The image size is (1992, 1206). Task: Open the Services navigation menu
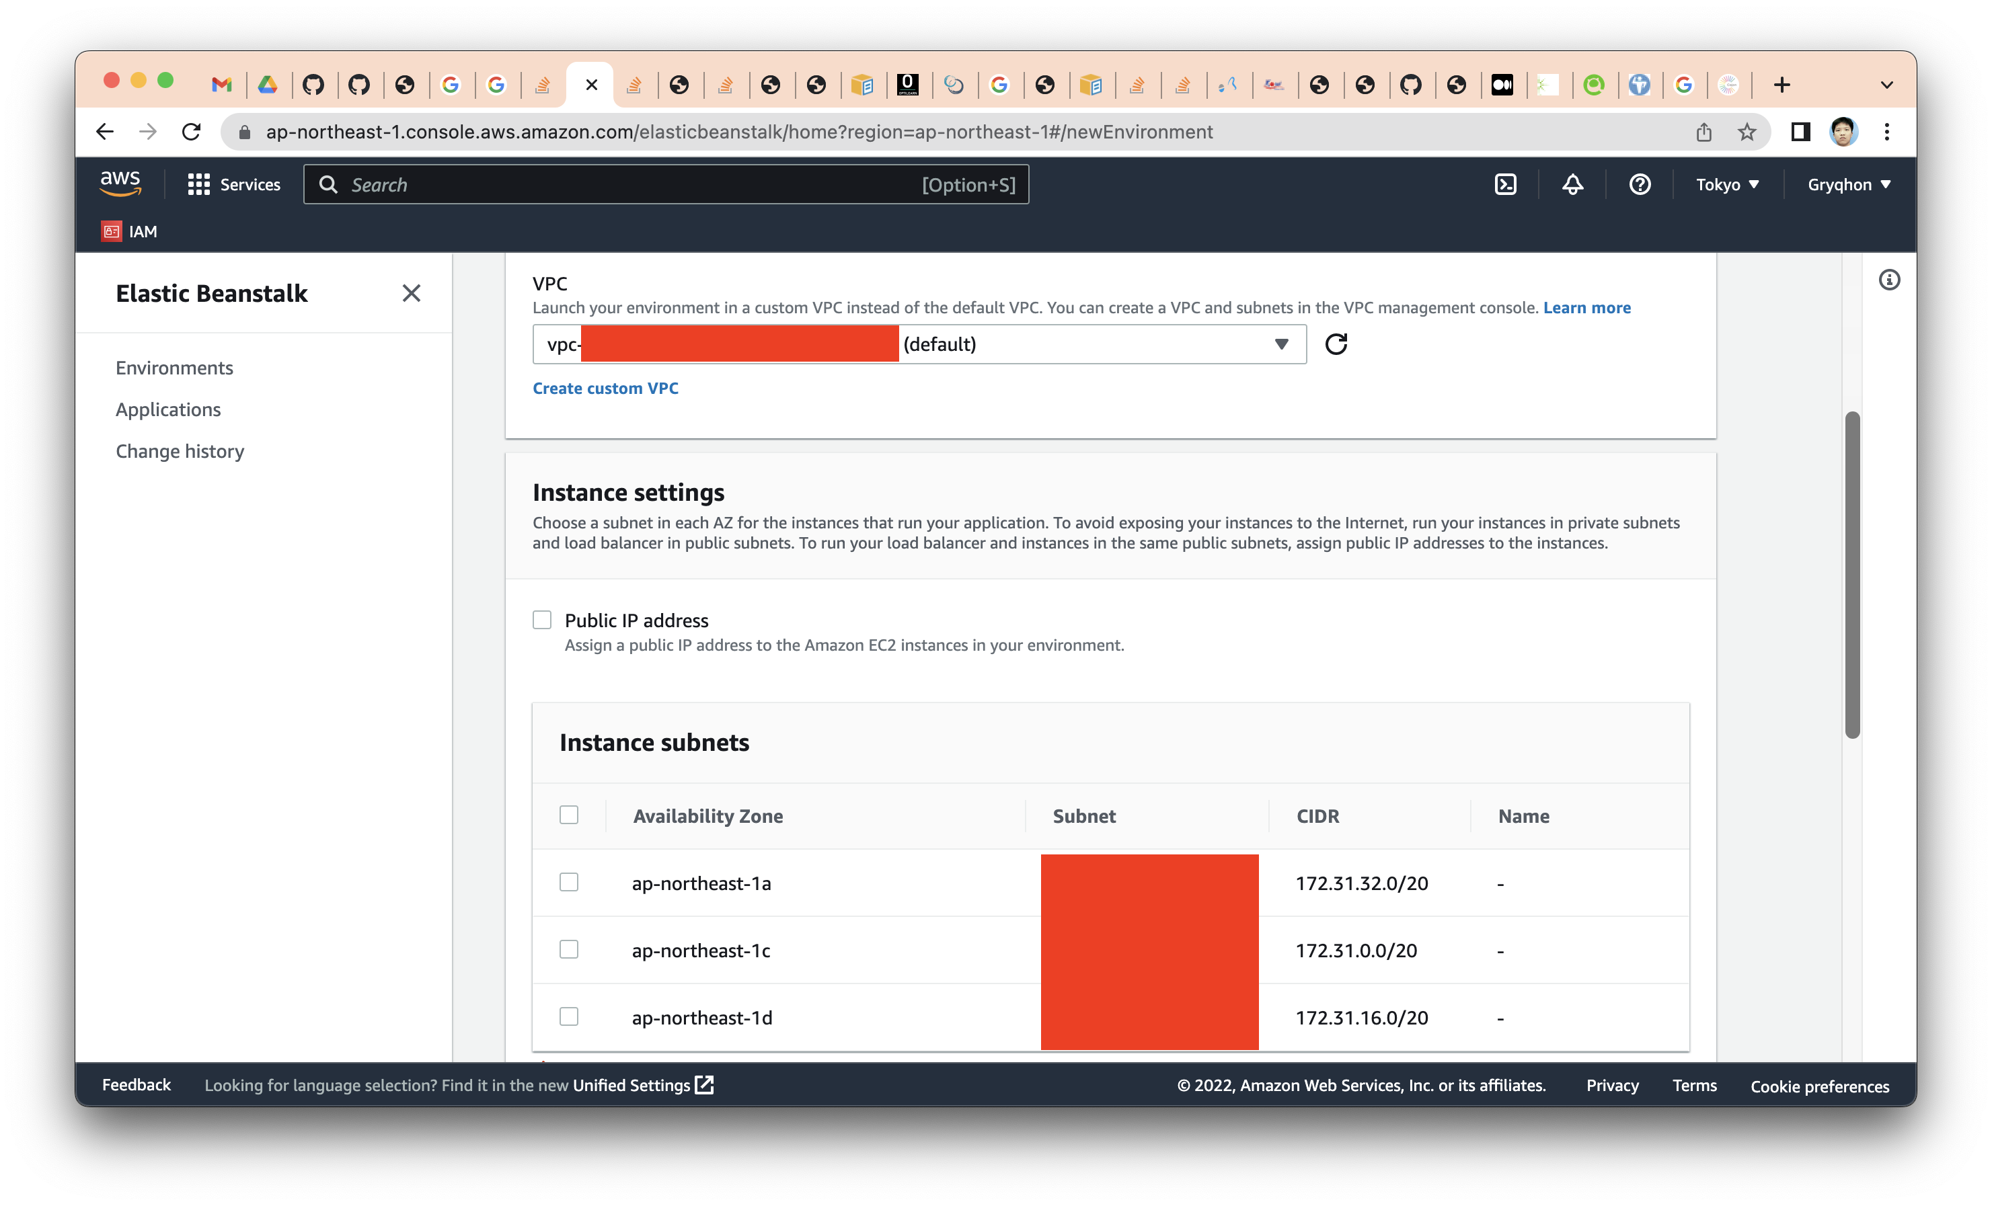click(x=235, y=184)
